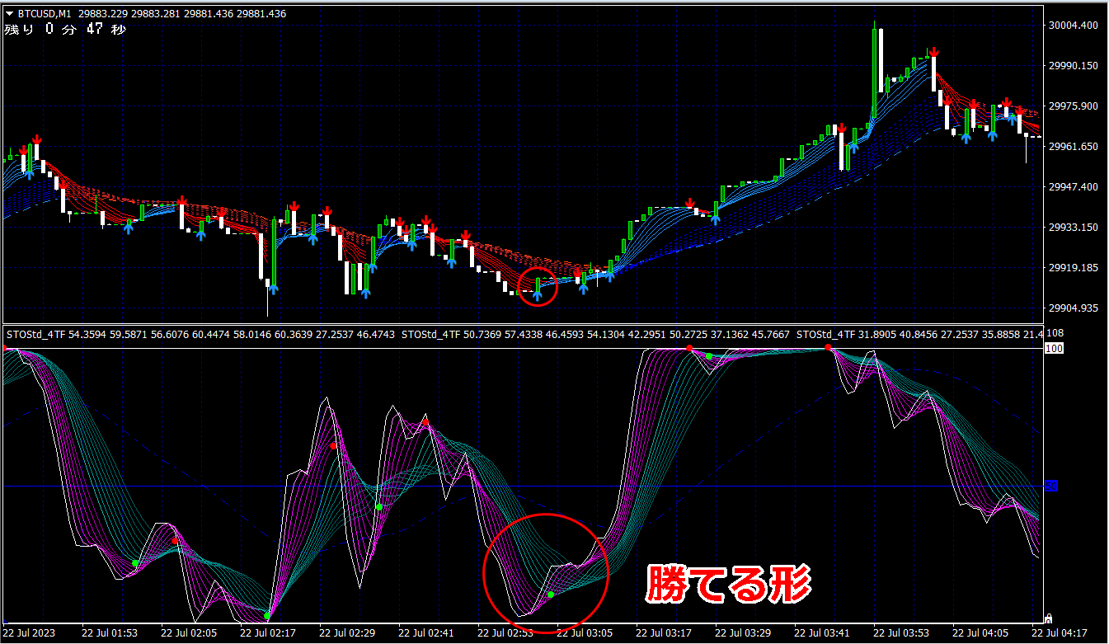The image size is (1109, 644).
Task: Select the 22 Jul 03:41 time axis label
Action: 823,633
